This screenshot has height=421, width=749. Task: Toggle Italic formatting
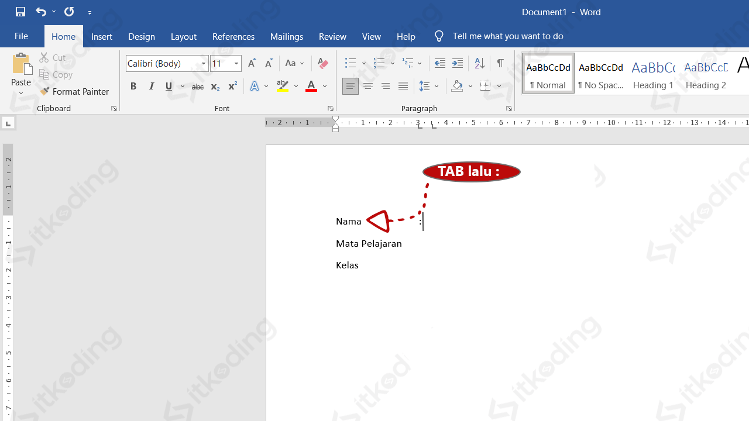pos(152,87)
